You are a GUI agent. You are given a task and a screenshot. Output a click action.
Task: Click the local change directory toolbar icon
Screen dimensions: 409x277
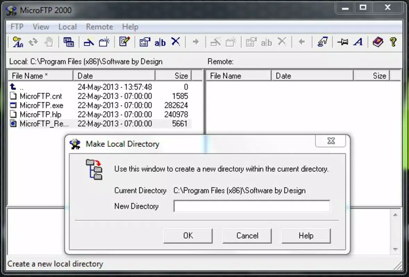[89, 42]
